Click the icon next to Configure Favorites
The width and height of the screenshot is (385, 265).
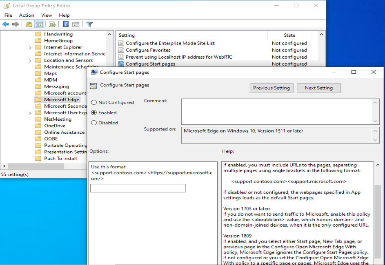(x=121, y=50)
